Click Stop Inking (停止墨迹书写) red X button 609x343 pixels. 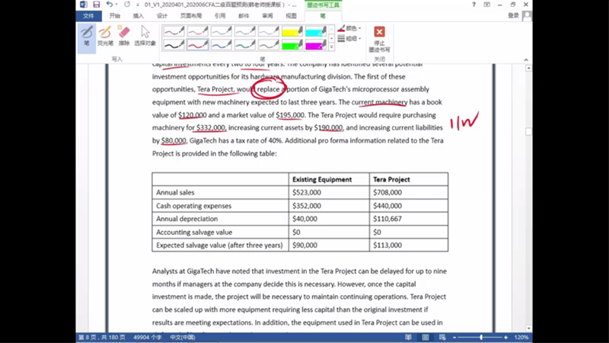379,39
